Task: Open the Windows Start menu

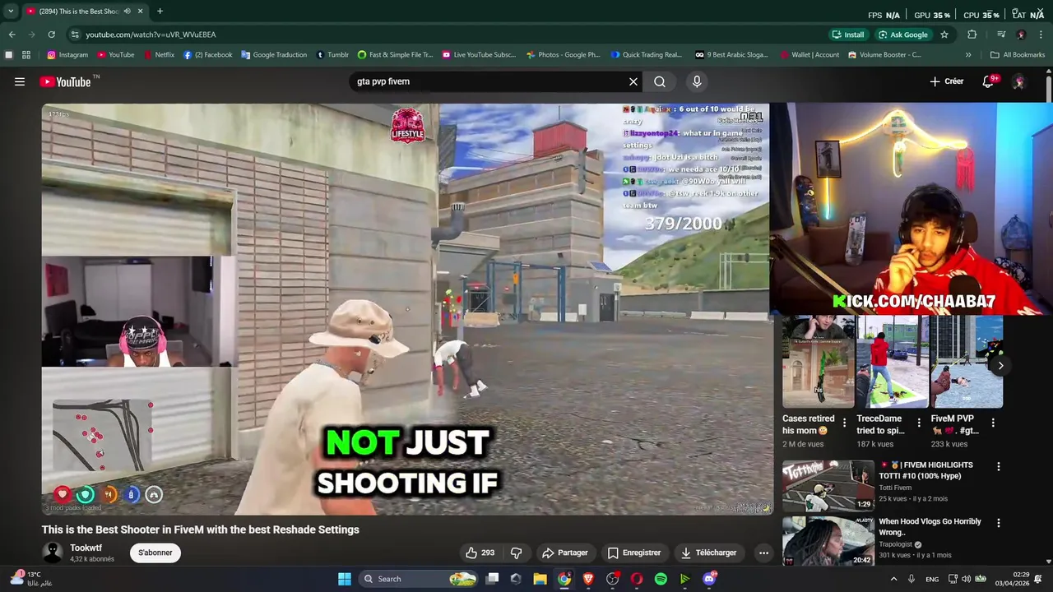Action: [345, 579]
